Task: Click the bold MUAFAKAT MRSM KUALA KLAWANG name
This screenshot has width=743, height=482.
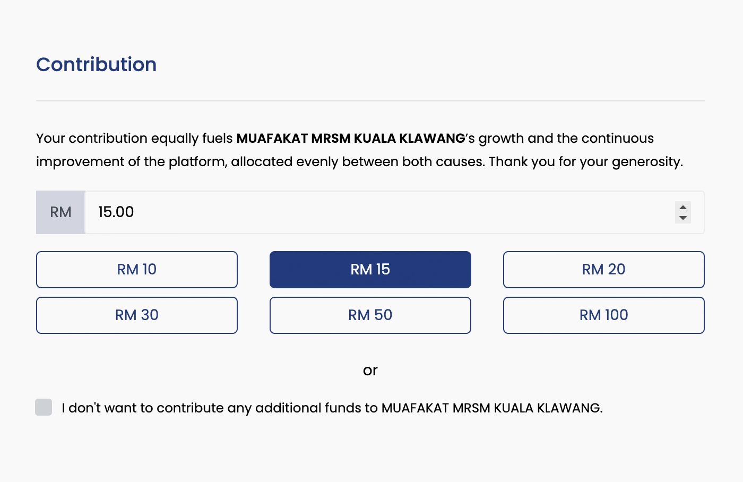Action: [x=351, y=139]
